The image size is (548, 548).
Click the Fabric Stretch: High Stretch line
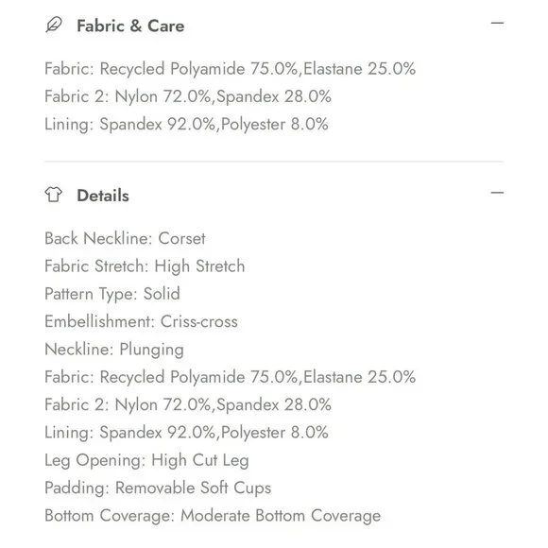145,266
